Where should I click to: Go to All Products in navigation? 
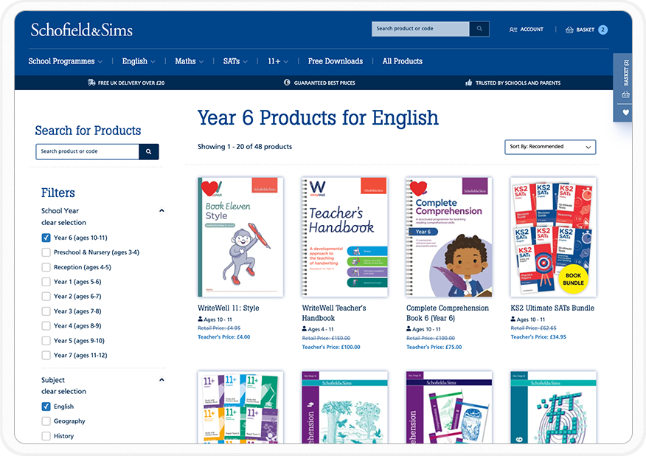[402, 61]
